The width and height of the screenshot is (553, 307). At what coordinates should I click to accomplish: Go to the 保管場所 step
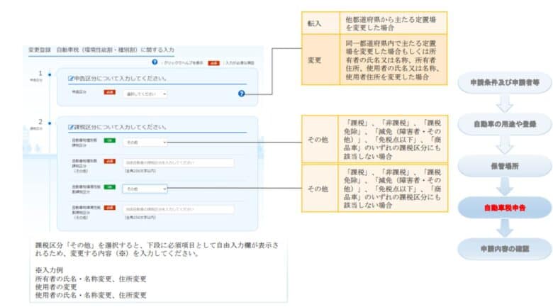tap(505, 166)
